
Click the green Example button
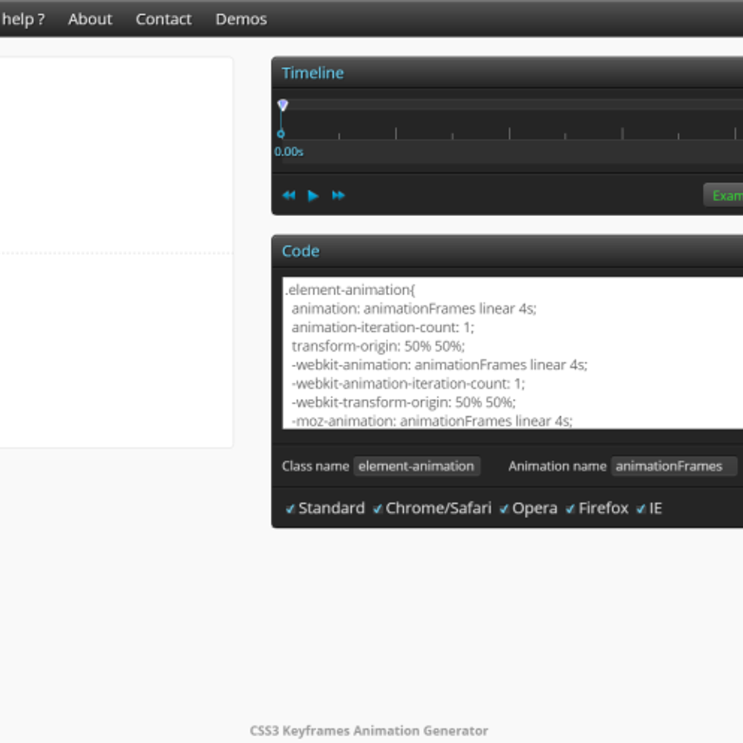pyautogui.click(x=728, y=196)
